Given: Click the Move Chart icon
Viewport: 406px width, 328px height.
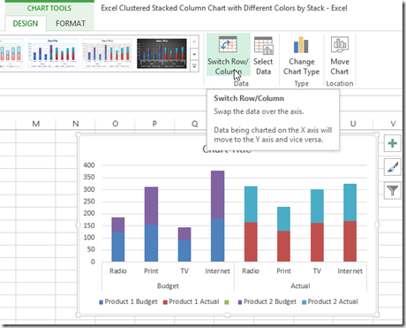Looking at the screenshot, I should [x=340, y=44].
